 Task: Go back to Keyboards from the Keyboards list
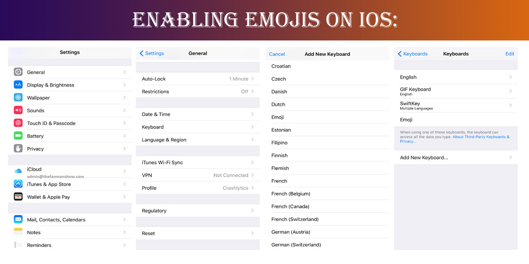413,54
